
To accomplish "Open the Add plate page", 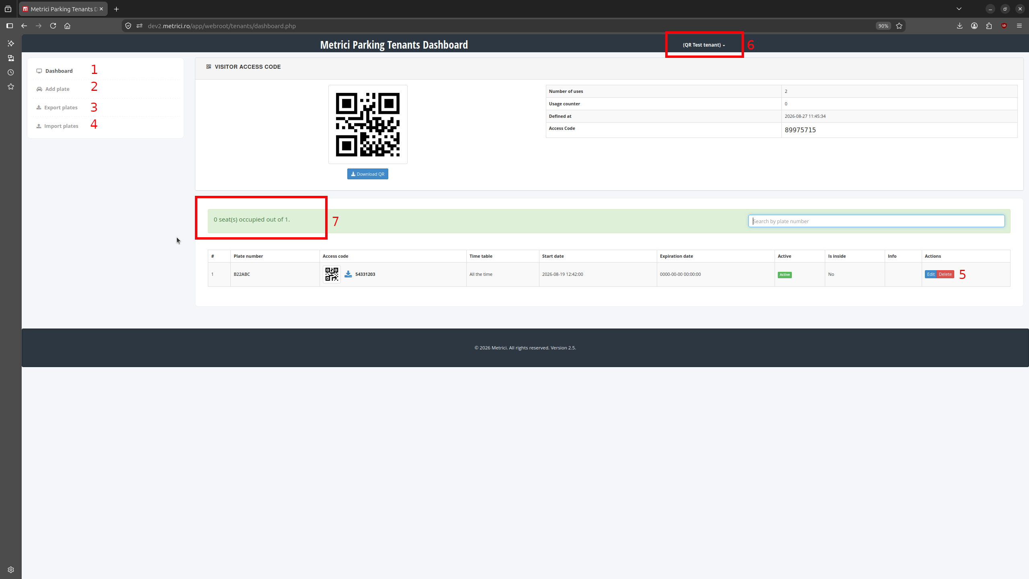I will [x=53, y=89].
